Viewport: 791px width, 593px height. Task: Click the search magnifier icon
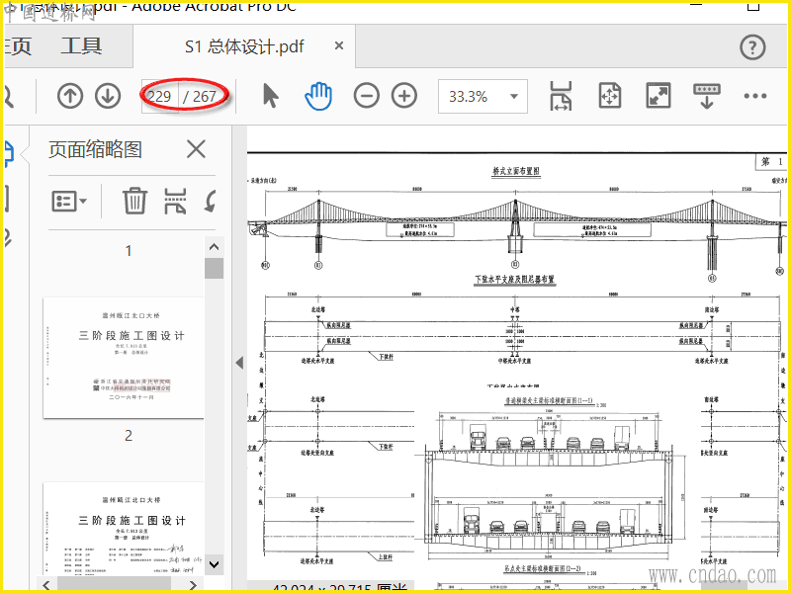(8, 96)
